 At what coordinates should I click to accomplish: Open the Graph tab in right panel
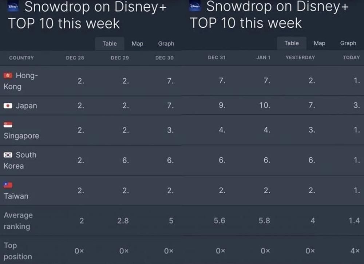pos(348,43)
